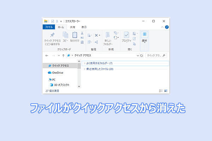This screenshot has height=141, width=212.
Task: Switch to large icons view in status bar
Action: 166,91
